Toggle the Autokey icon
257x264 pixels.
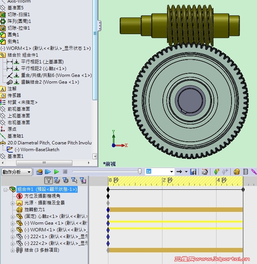coord(216,172)
